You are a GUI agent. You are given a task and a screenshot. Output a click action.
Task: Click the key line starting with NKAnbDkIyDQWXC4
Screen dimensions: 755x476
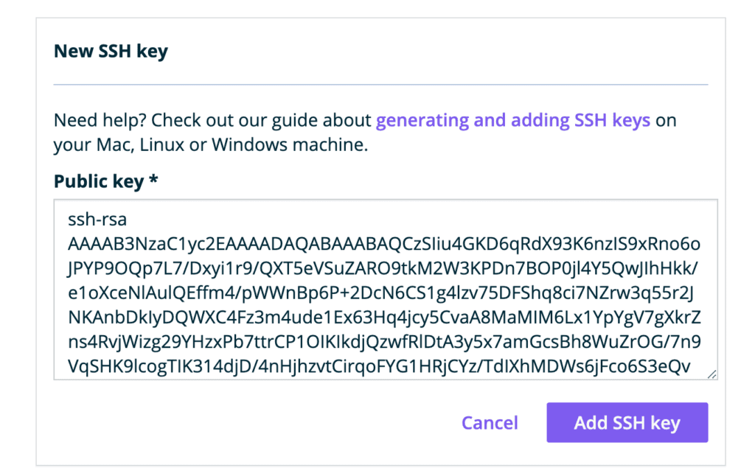(383, 317)
